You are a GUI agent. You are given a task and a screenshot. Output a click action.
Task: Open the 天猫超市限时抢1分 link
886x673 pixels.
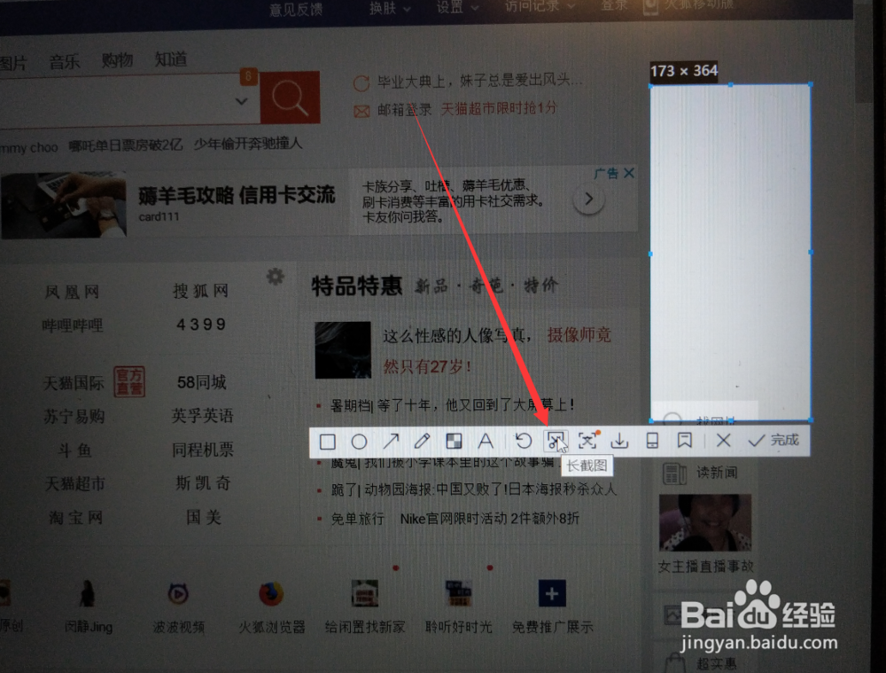[498, 108]
